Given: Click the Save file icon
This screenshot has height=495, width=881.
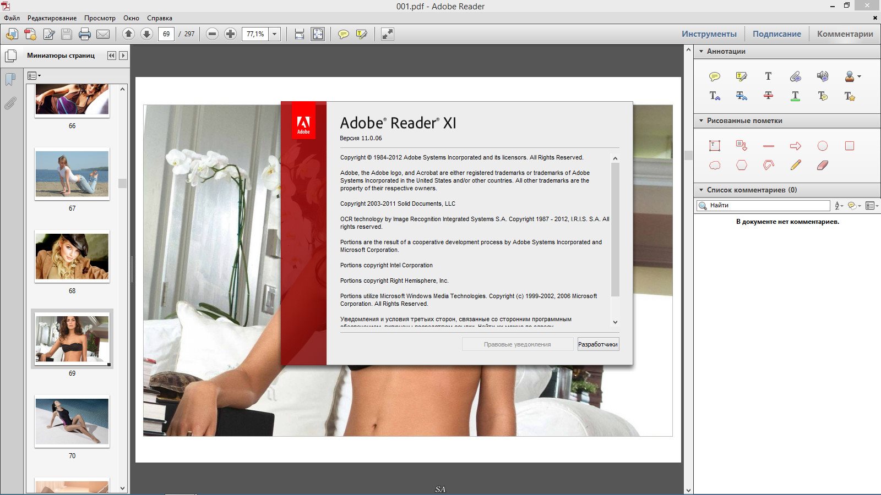Looking at the screenshot, I should [x=67, y=34].
